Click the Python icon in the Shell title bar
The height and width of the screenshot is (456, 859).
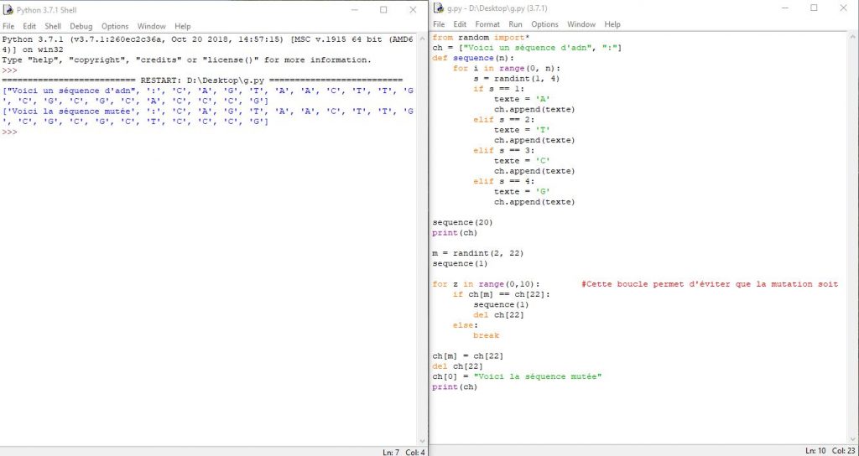pyautogui.click(x=8, y=9)
